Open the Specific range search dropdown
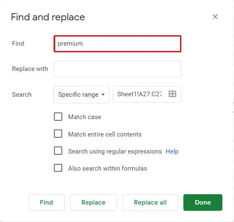Screen dimensions: 234x222 pyautogui.click(x=81, y=95)
